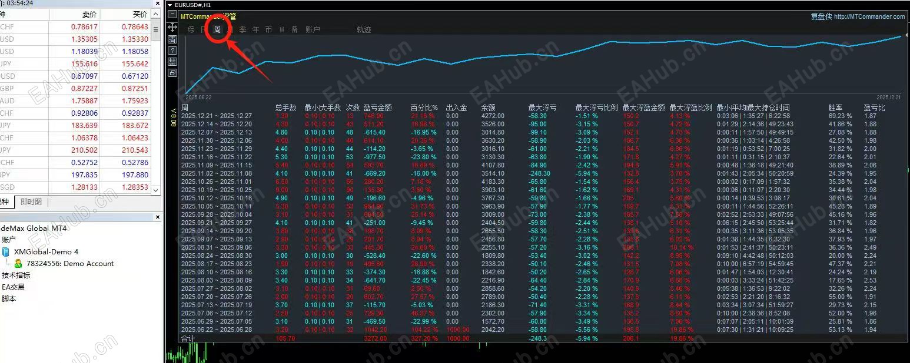910x363 pixels.
Task: Click the 总手数 column header
Action: click(x=286, y=108)
